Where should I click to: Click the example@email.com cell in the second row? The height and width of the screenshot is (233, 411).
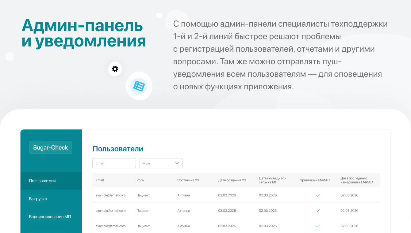(110, 211)
